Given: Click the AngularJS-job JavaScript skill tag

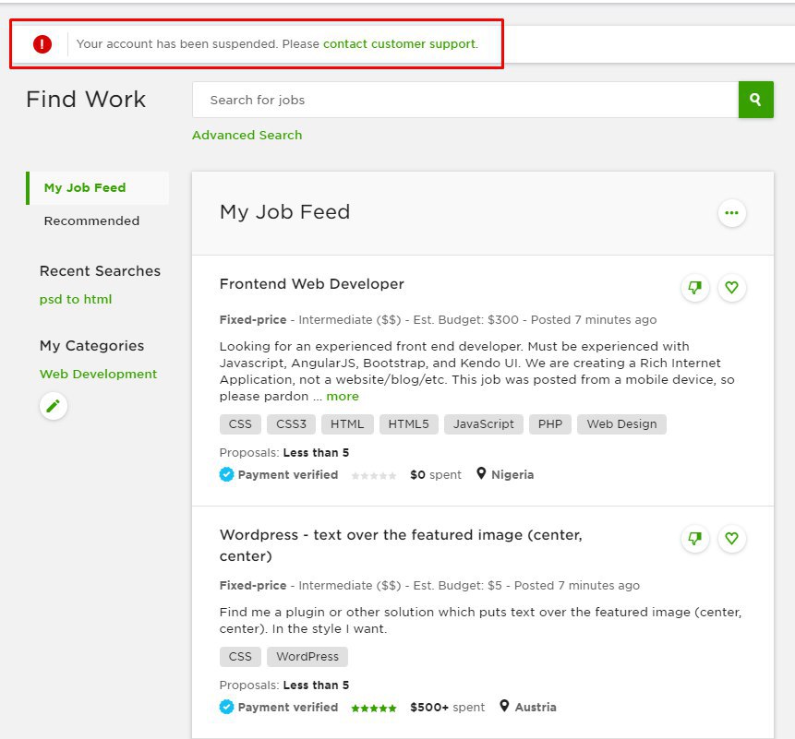Looking at the screenshot, I should point(484,424).
